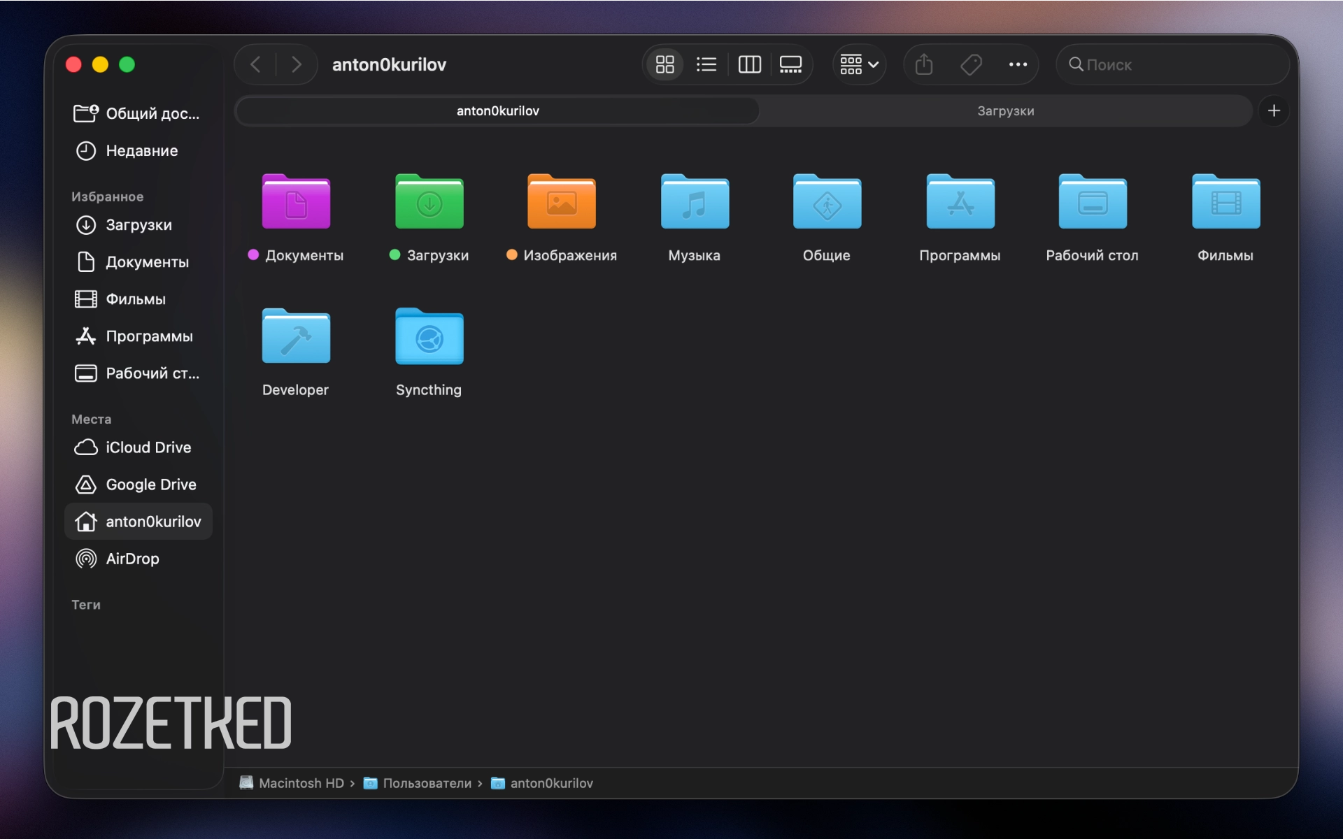Go back with the left arrow
The height and width of the screenshot is (839, 1343).
click(x=256, y=65)
